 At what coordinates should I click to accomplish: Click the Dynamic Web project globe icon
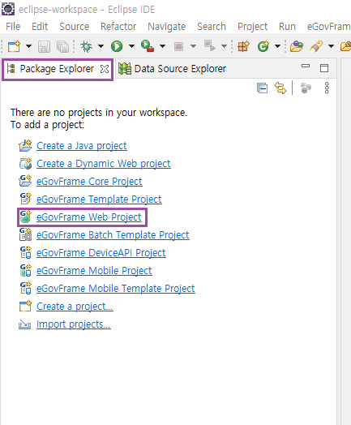click(25, 164)
